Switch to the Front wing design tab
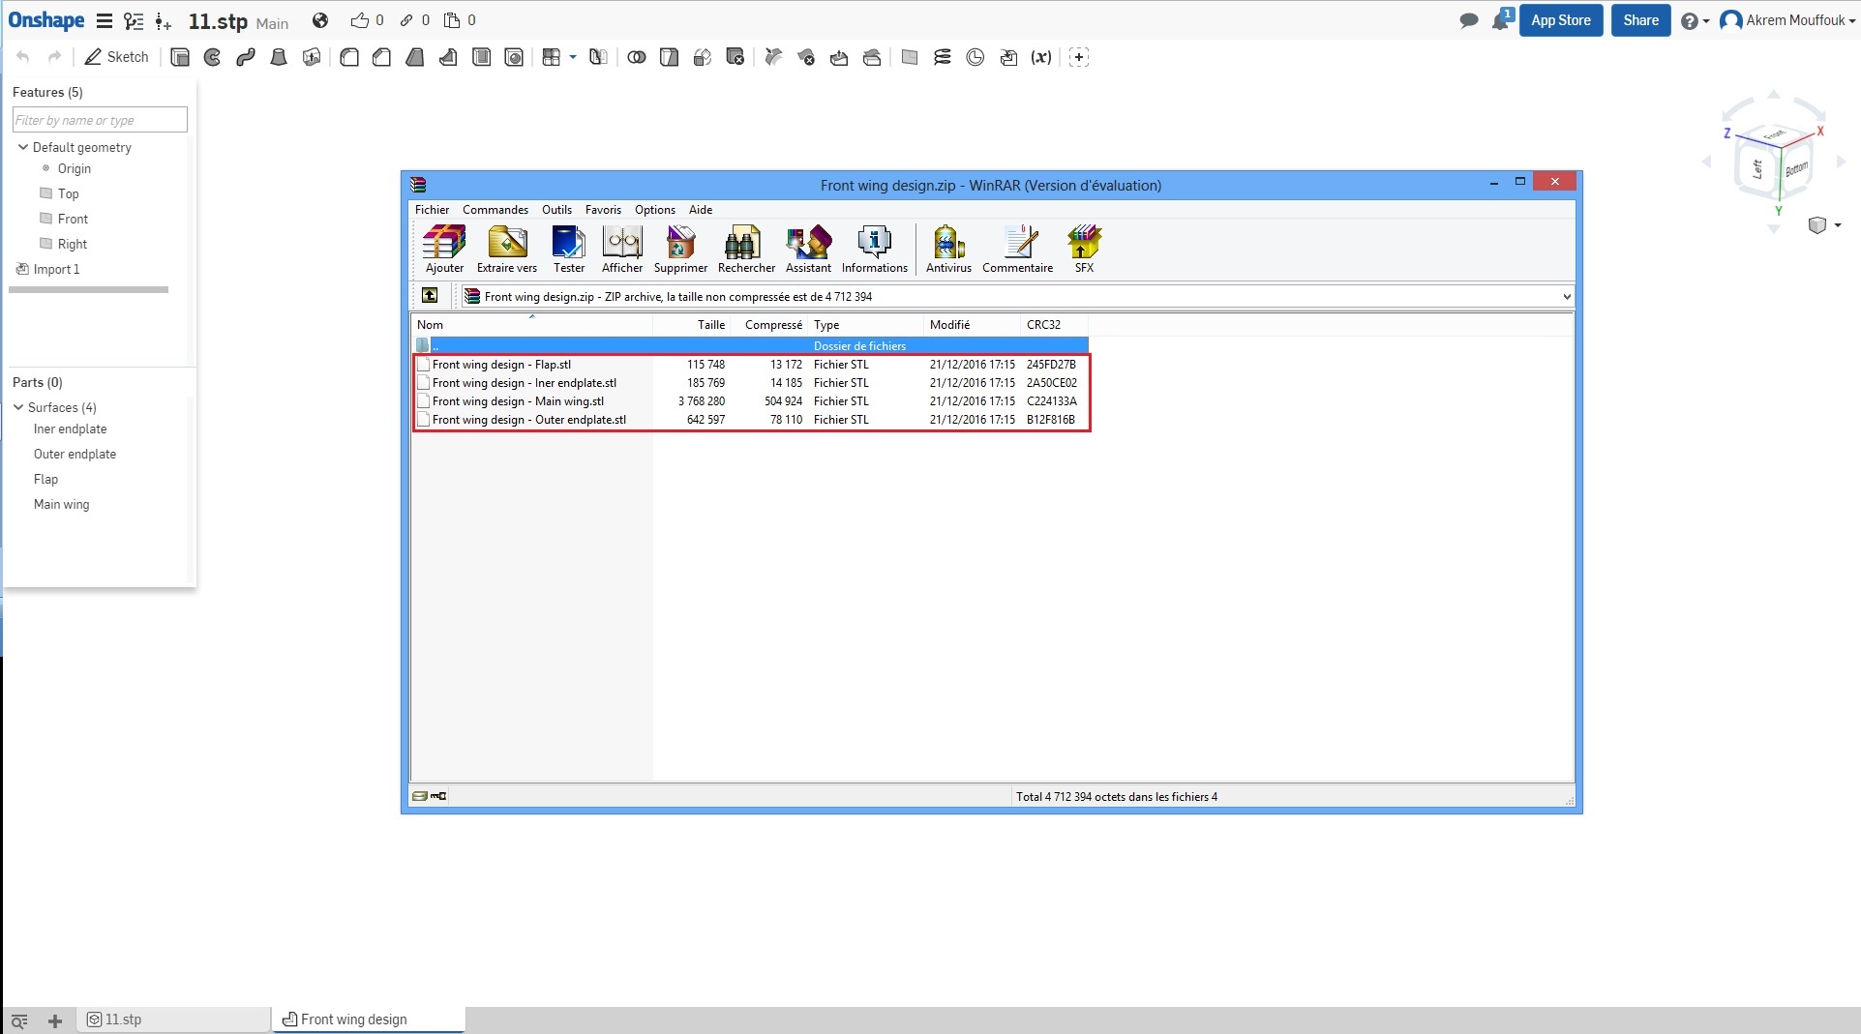The image size is (1861, 1034). coord(369,1019)
